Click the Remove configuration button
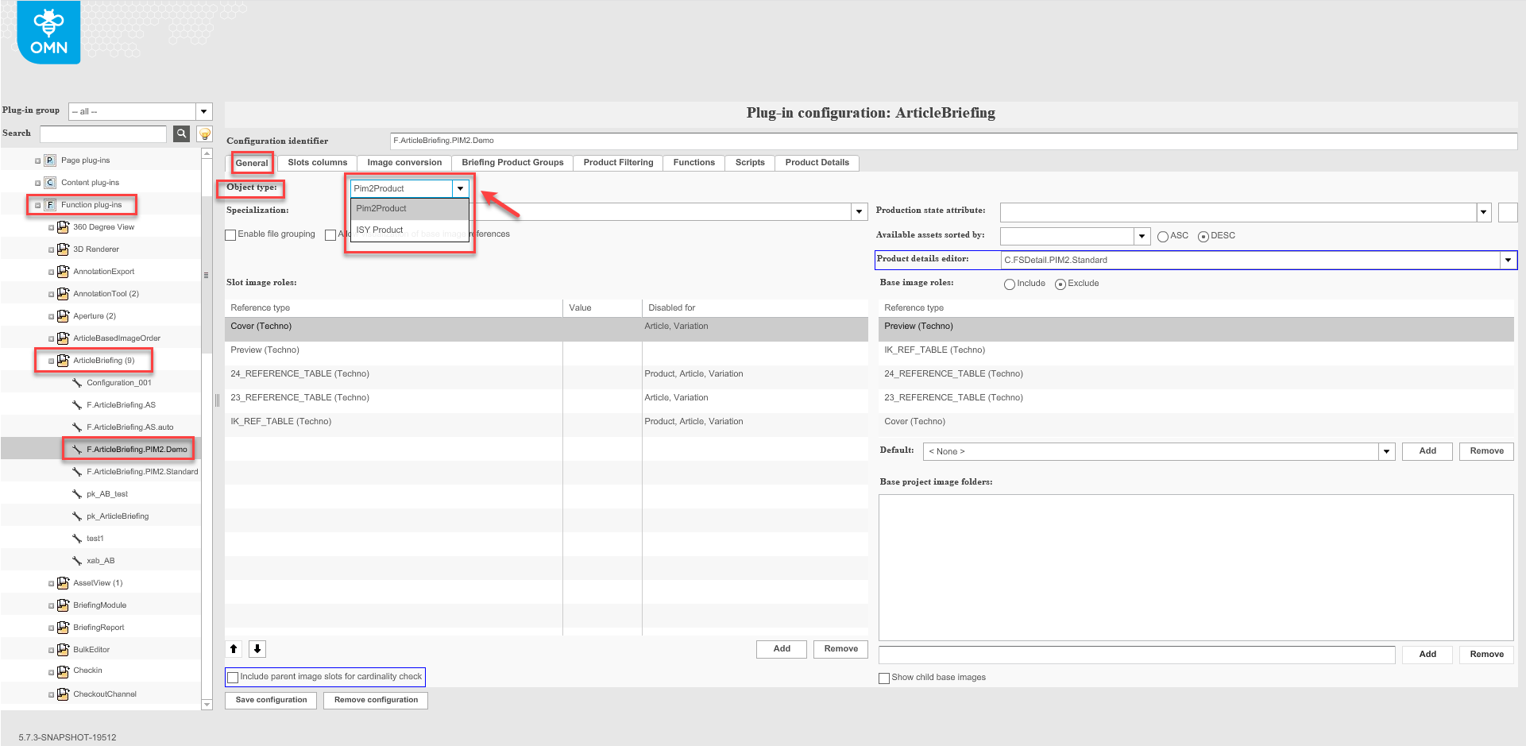The height and width of the screenshot is (746, 1526). pyautogui.click(x=376, y=700)
